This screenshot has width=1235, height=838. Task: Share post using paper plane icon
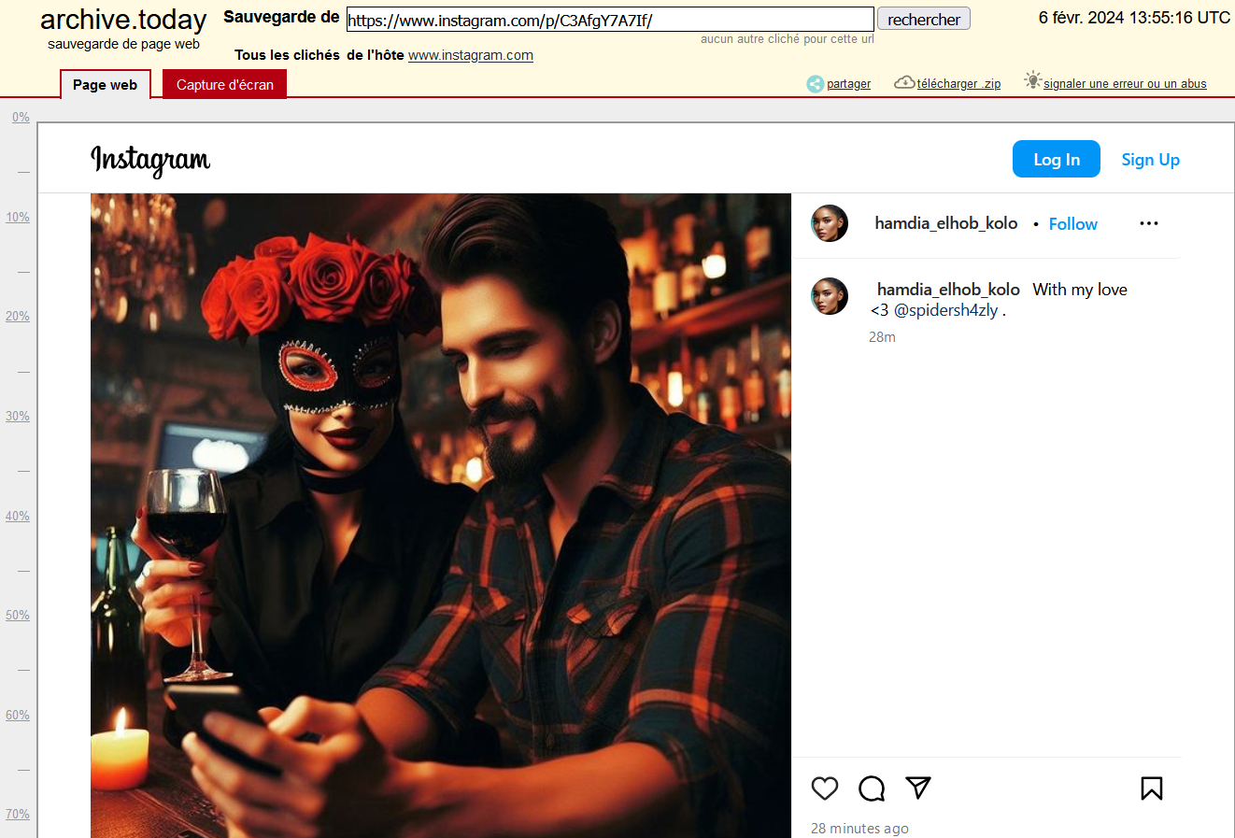918,788
